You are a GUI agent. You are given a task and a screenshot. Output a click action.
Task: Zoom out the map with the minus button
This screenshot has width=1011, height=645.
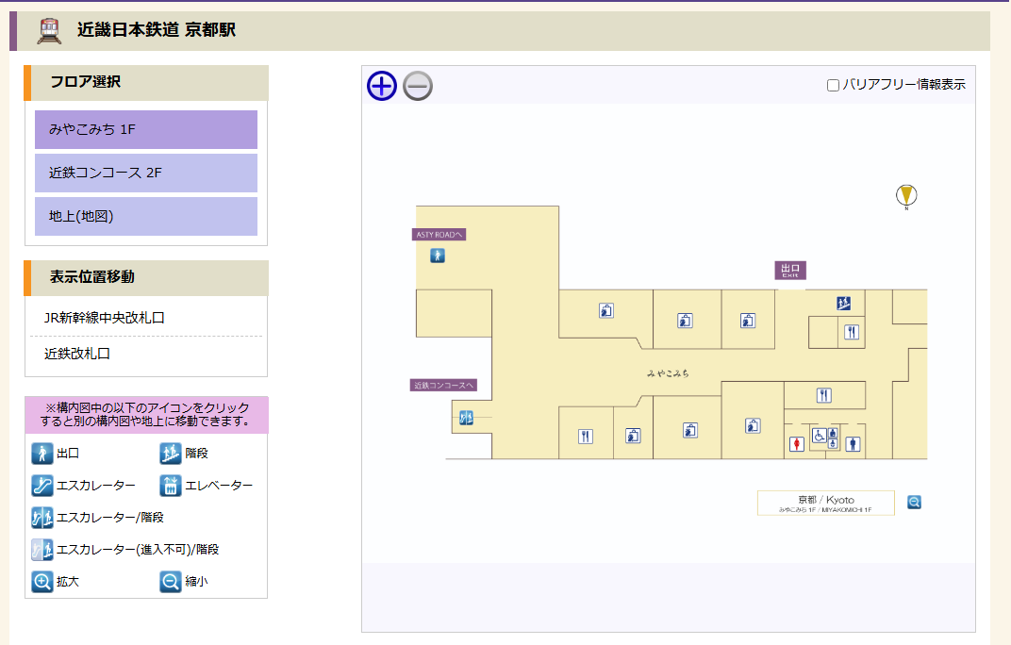click(418, 86)
